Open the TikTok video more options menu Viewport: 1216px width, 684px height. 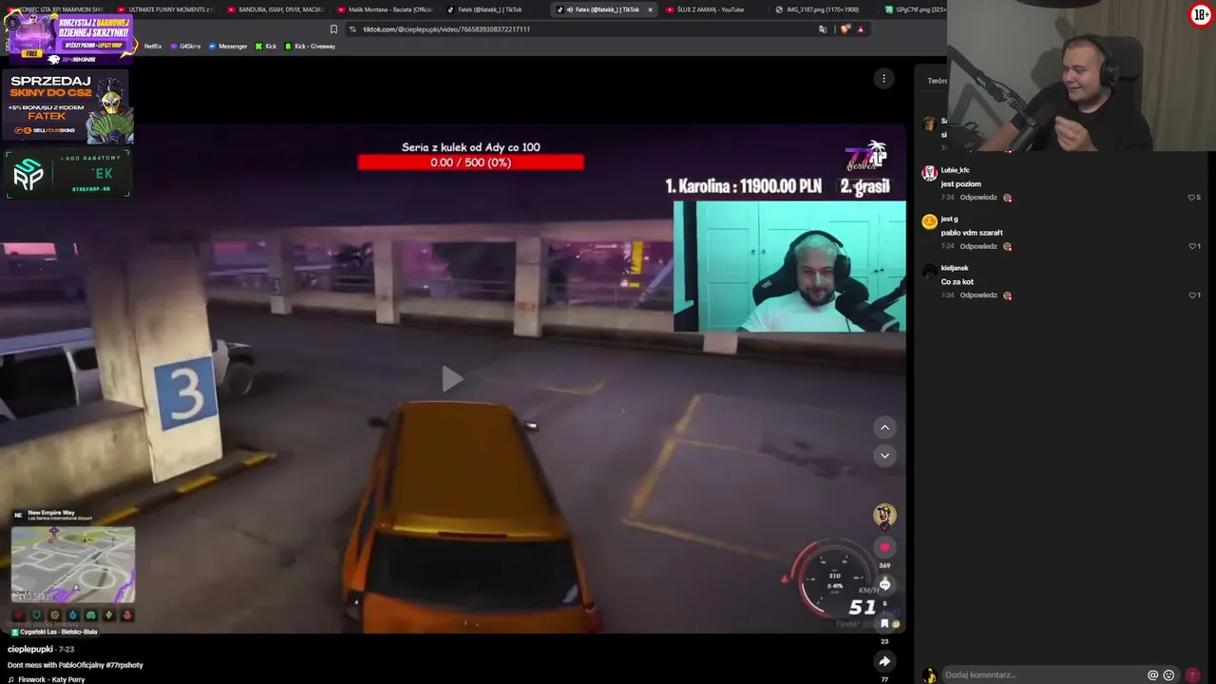tap(883, 79)
